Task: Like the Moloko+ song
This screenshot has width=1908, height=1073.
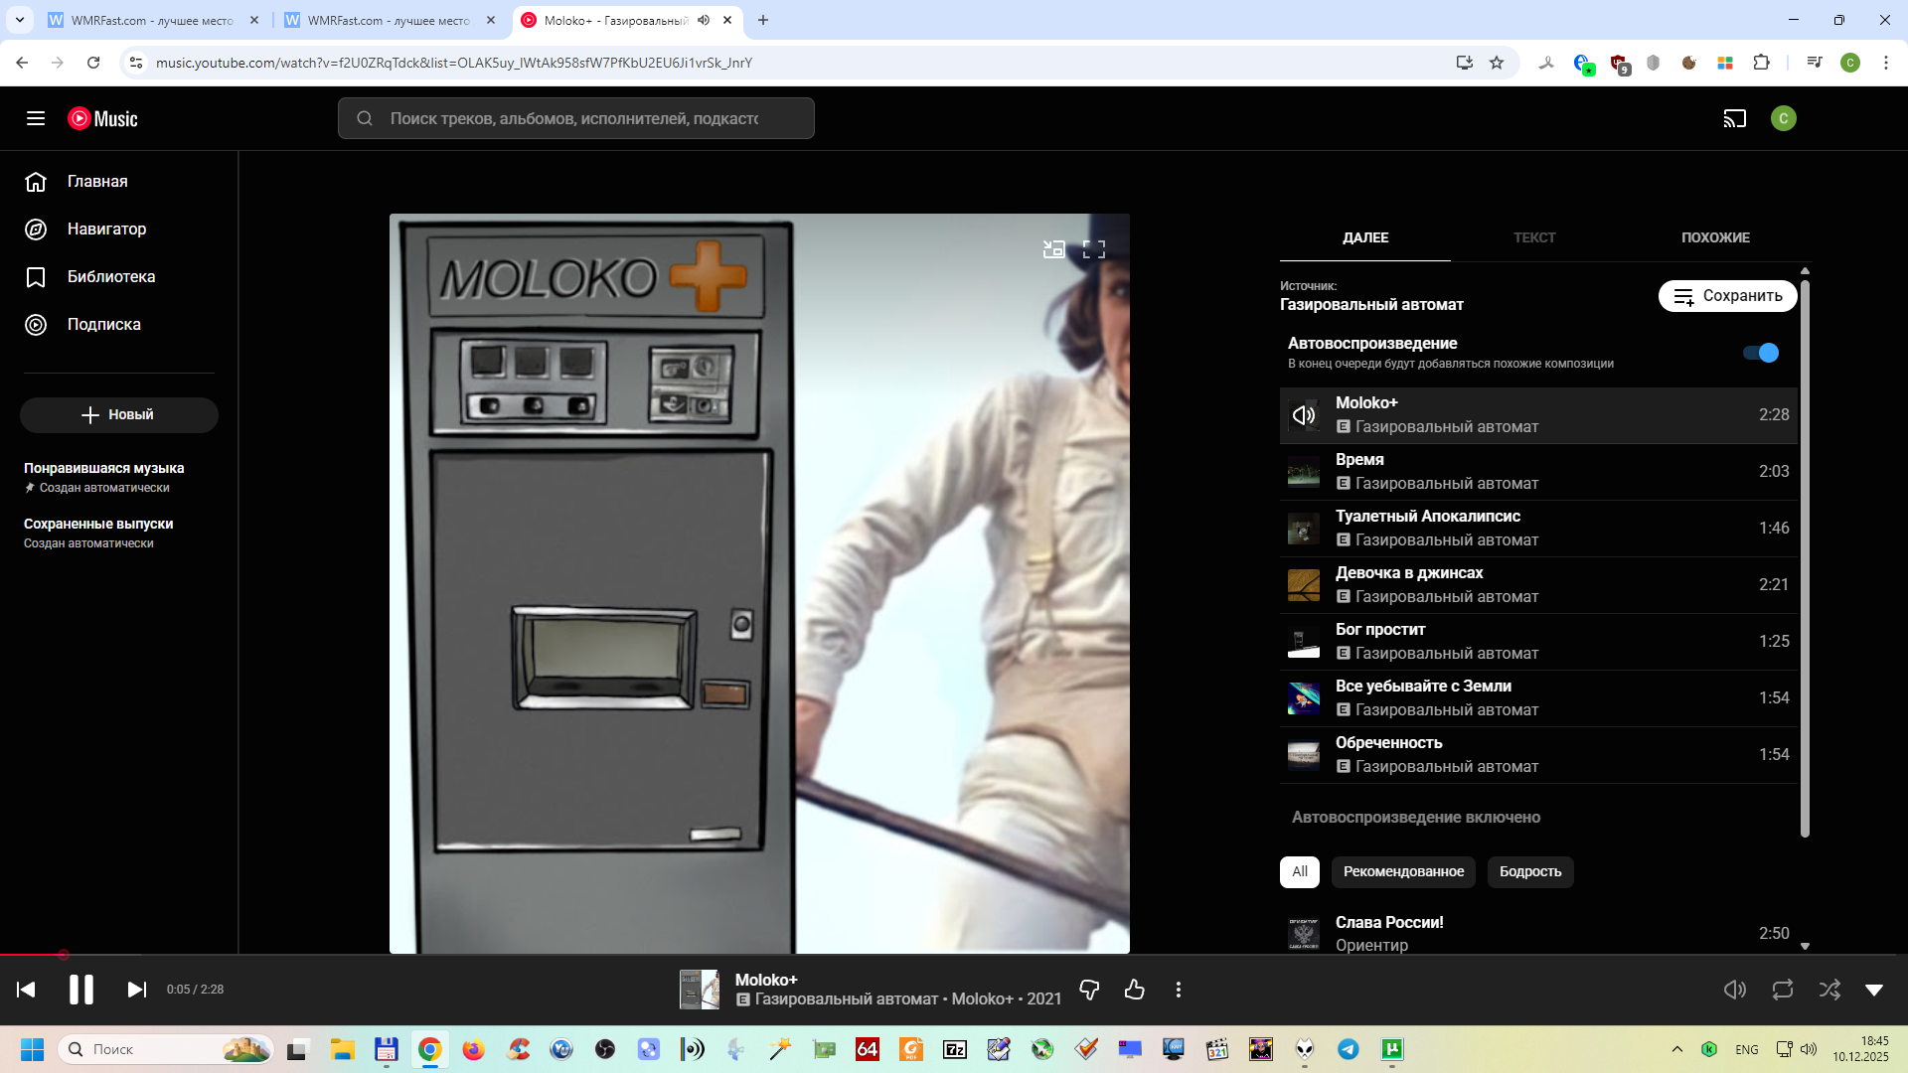Action: (x=1134, y=990)
